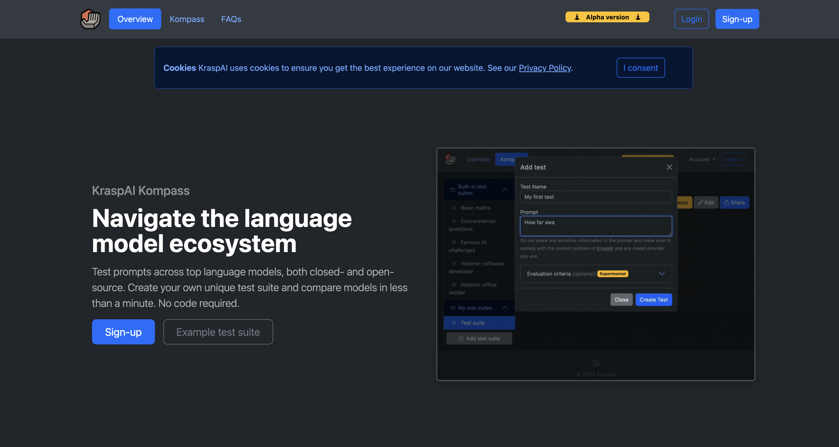Open the Overview tab in navigation

coord(135,19)
